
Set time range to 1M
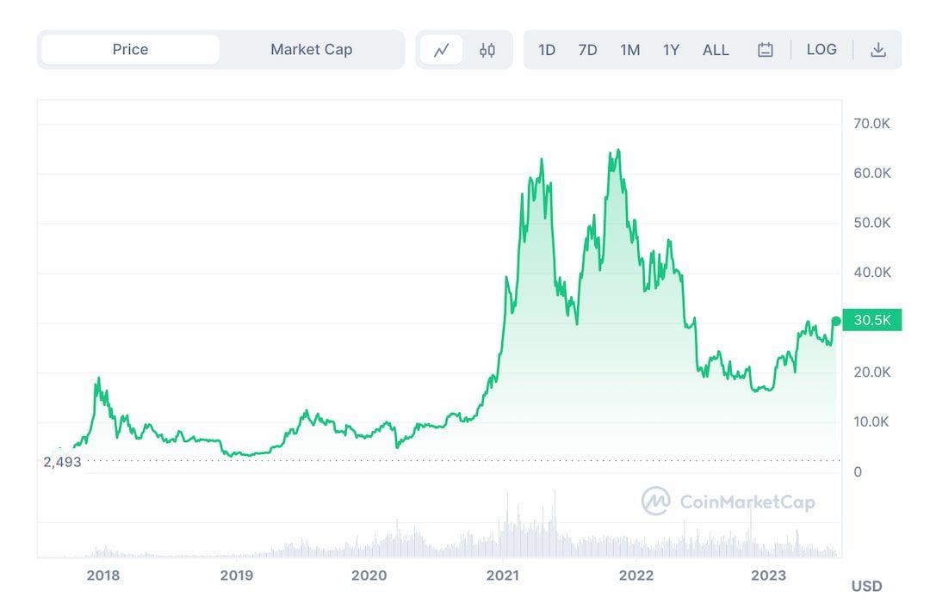[629, 50]
